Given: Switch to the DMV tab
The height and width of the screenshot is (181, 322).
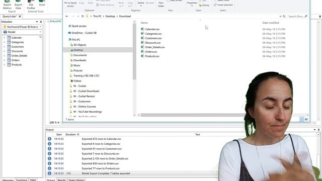Looking at the screenshot, I should [33, 180].
